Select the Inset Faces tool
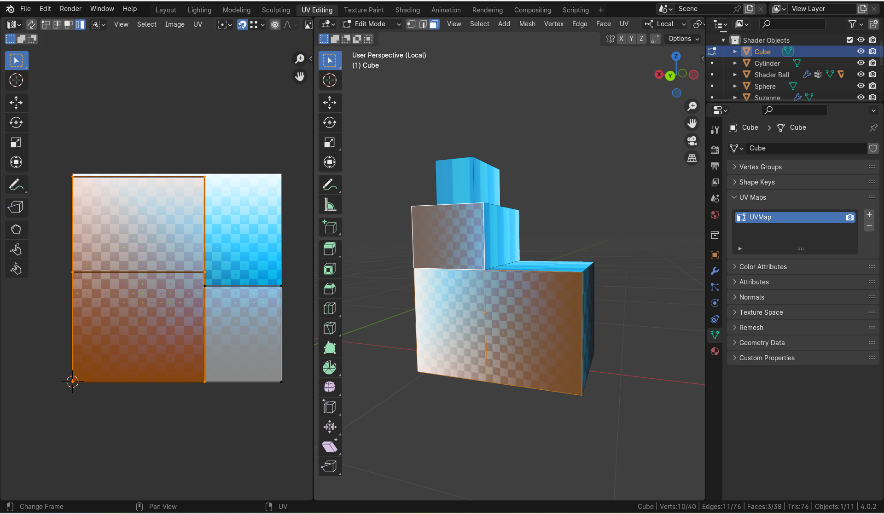The height and width of the screenshot is (514, 884). 330,269
